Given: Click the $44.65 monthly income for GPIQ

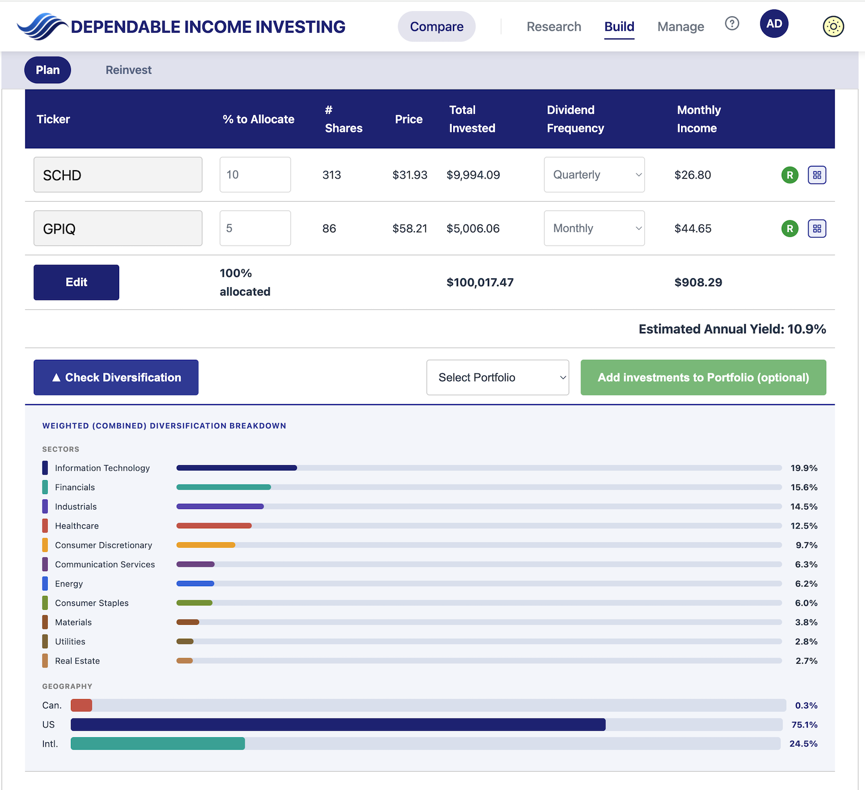Looking at the screenshot, I should point(693,228).
